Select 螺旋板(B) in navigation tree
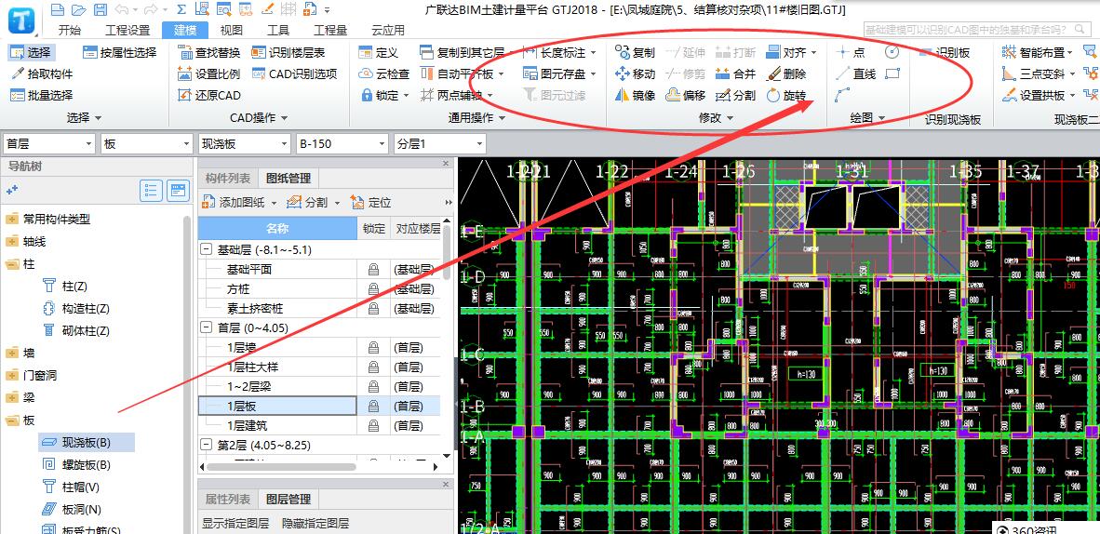Viewport: 1100px width, 534px height. pos(75,464)
